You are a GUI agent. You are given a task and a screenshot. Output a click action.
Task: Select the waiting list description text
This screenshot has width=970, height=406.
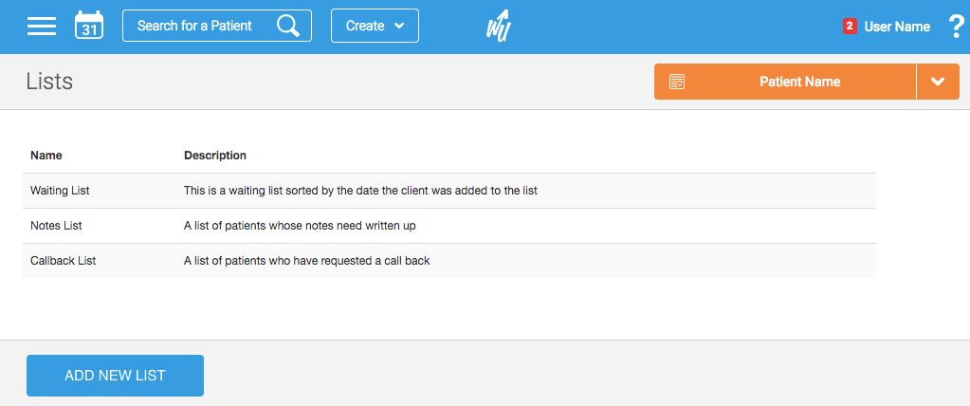[360, 191]
